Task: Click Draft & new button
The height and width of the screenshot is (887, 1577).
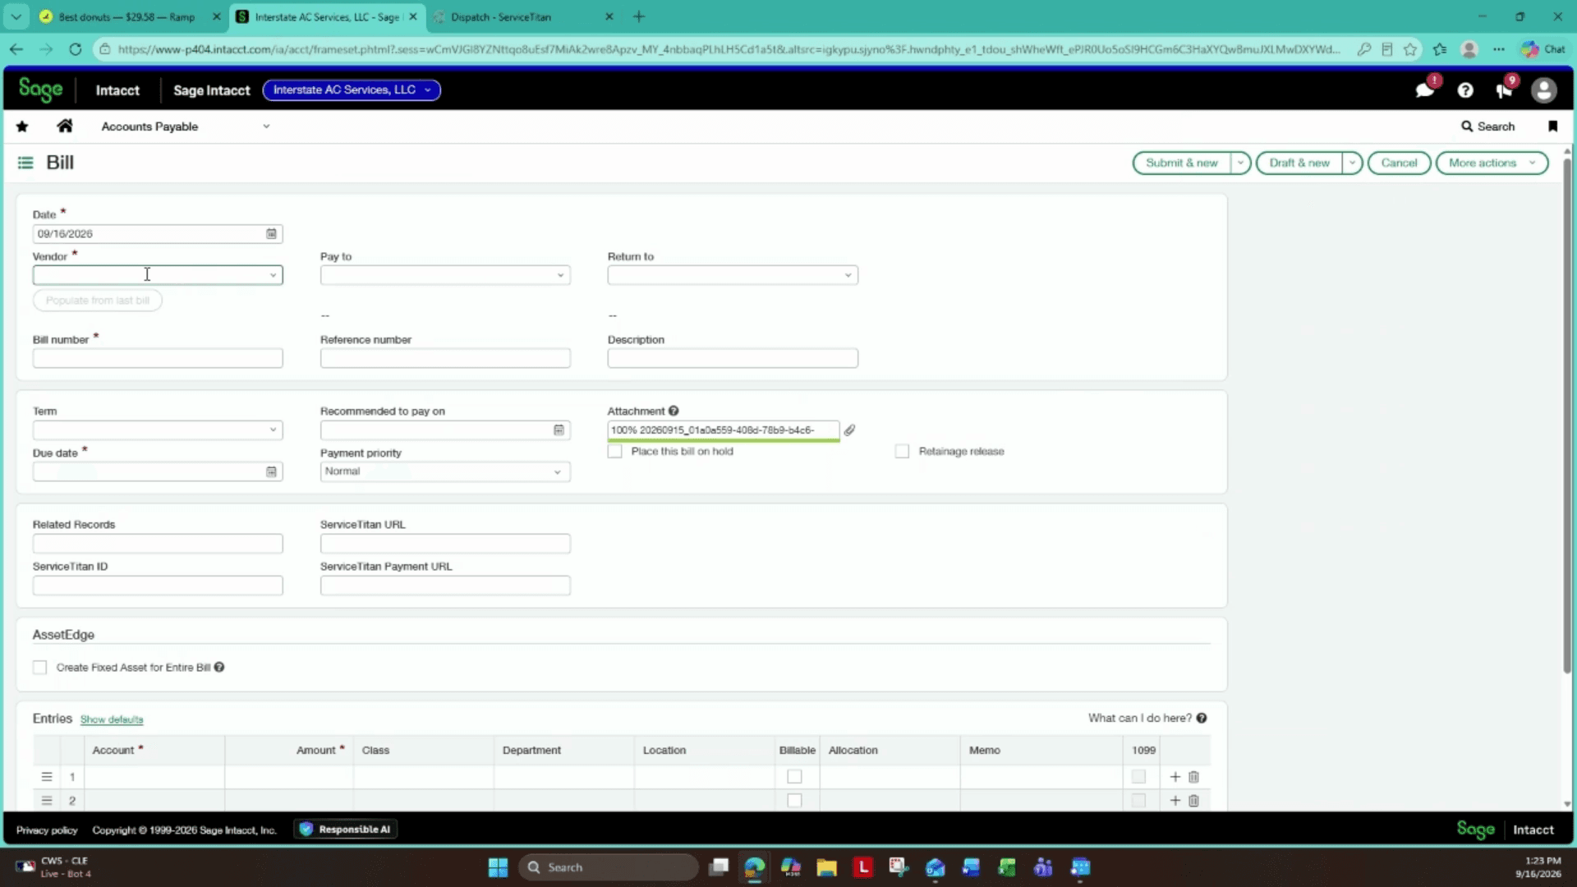Action: [1299, 163]
